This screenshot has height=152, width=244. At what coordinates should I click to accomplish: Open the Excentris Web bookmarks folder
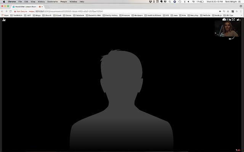(93, 15)
